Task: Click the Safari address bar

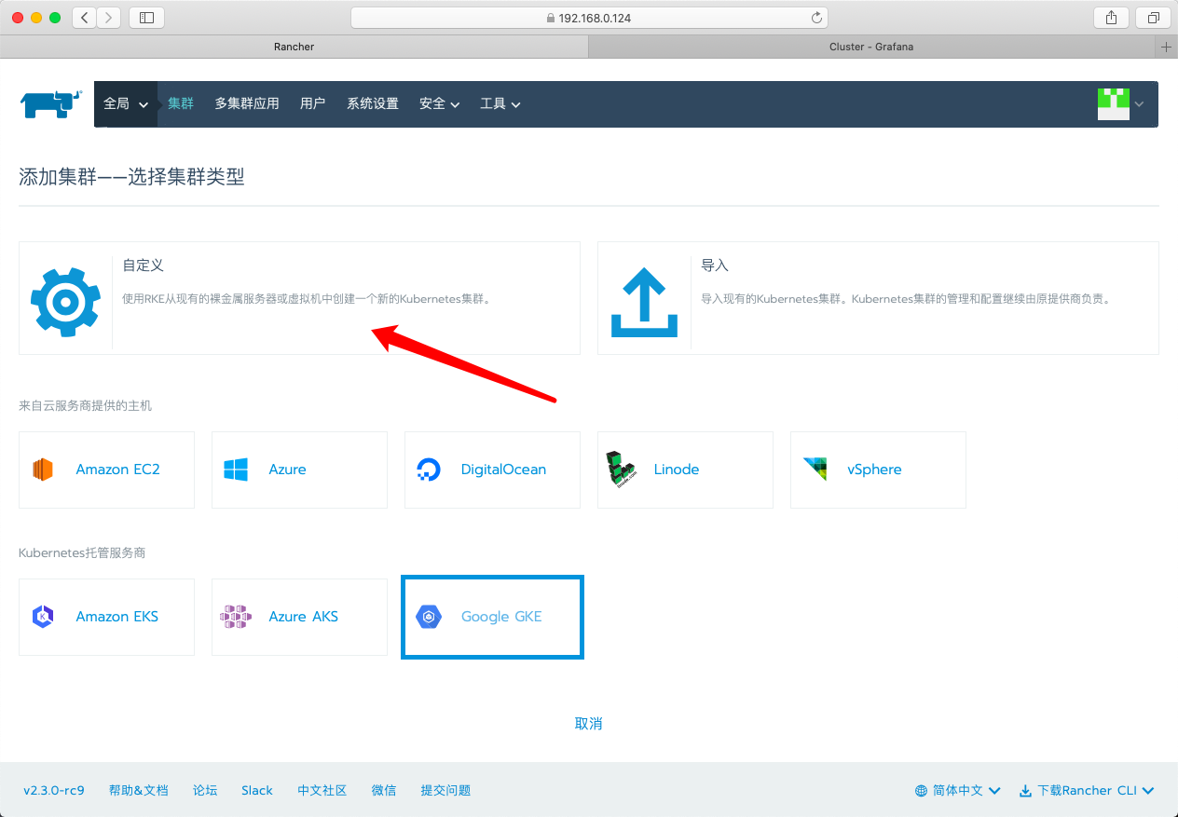Action: 589,18
